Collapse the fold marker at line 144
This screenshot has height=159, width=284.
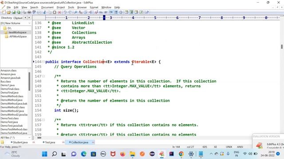43,62
